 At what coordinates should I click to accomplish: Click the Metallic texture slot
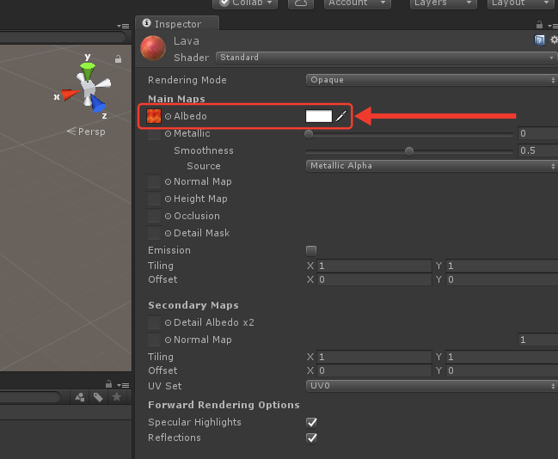tap(154, 134)
